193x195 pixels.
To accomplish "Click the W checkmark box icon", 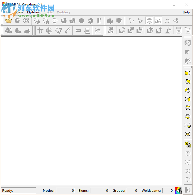I will click(187, 30).
